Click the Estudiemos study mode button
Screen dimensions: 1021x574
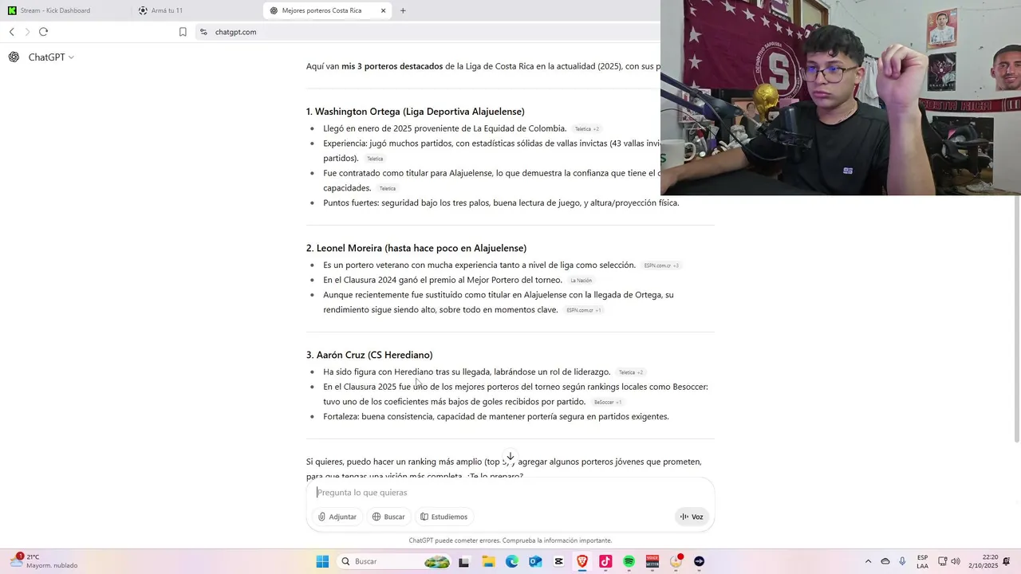click(x=444, y=517)
